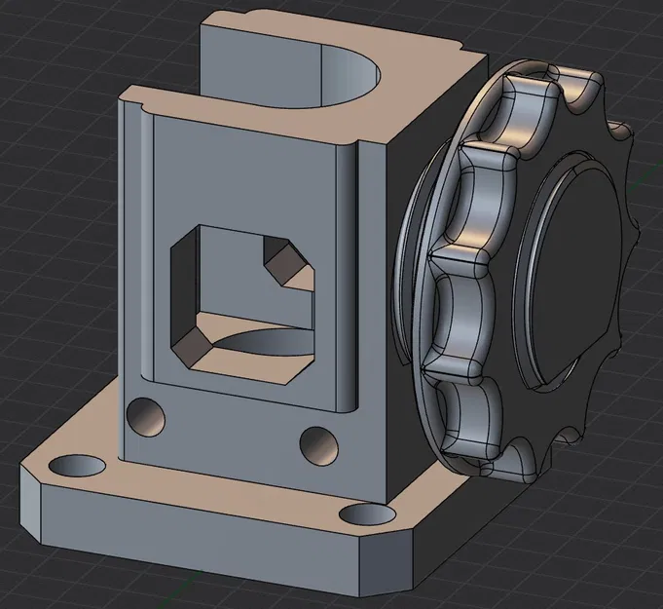663x609 pixels.
Task: Pick the bottom grip lobe of the knob
Action: [469, 421]
